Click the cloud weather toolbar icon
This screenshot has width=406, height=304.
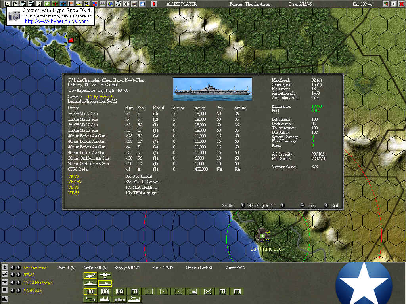(x=142, y=4)
